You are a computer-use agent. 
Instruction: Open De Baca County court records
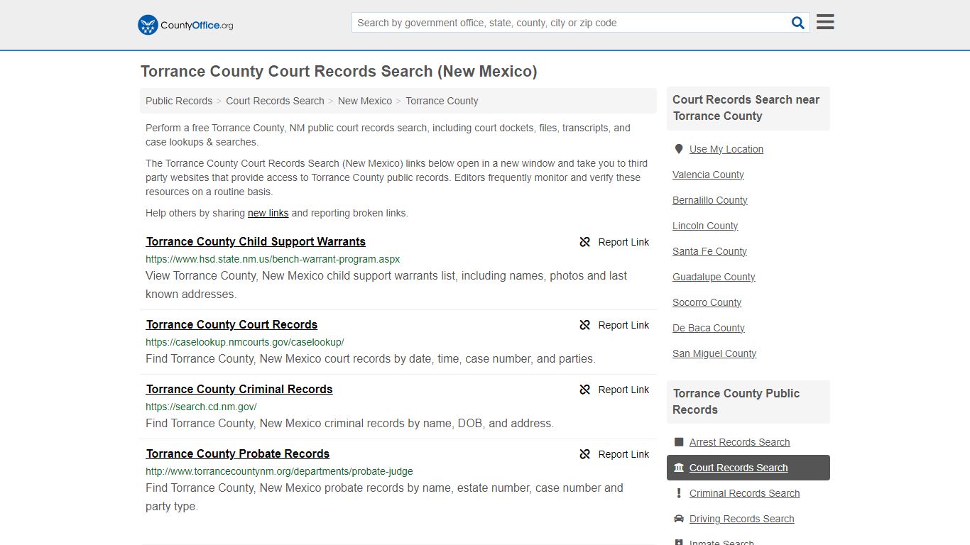(x=709, y=328)
